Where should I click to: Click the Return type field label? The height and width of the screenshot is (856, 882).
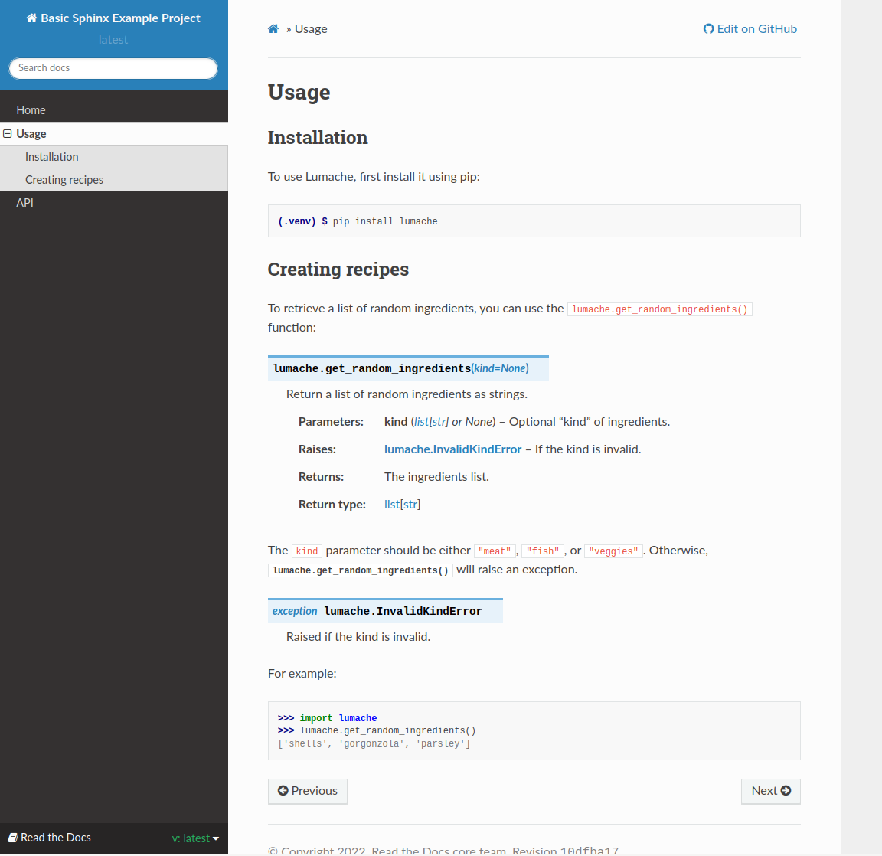[x=332, y=505]
